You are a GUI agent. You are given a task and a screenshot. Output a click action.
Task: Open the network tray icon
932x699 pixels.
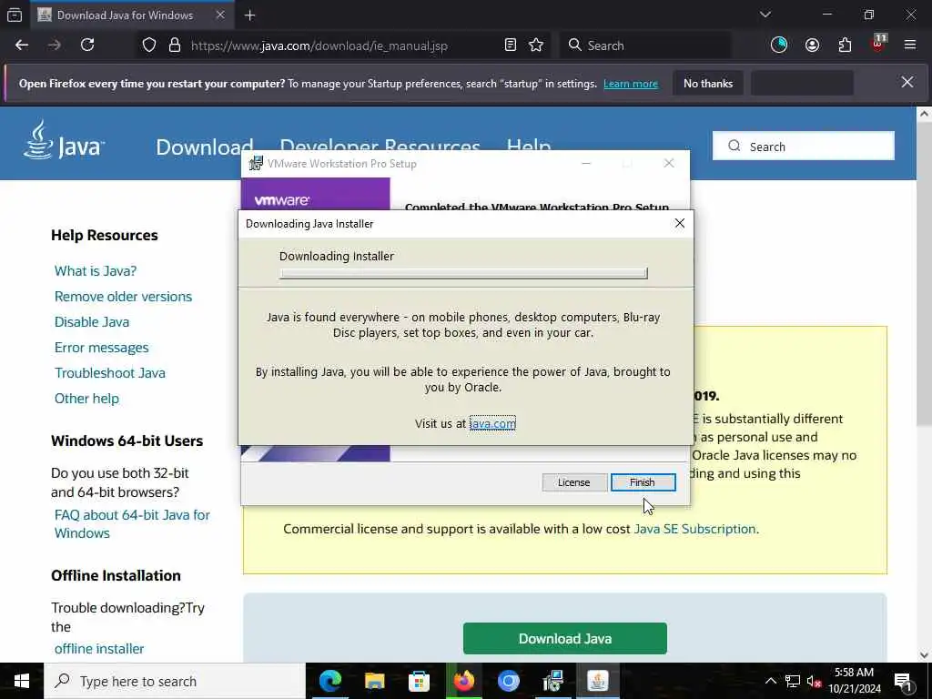[x=793, y=681]
